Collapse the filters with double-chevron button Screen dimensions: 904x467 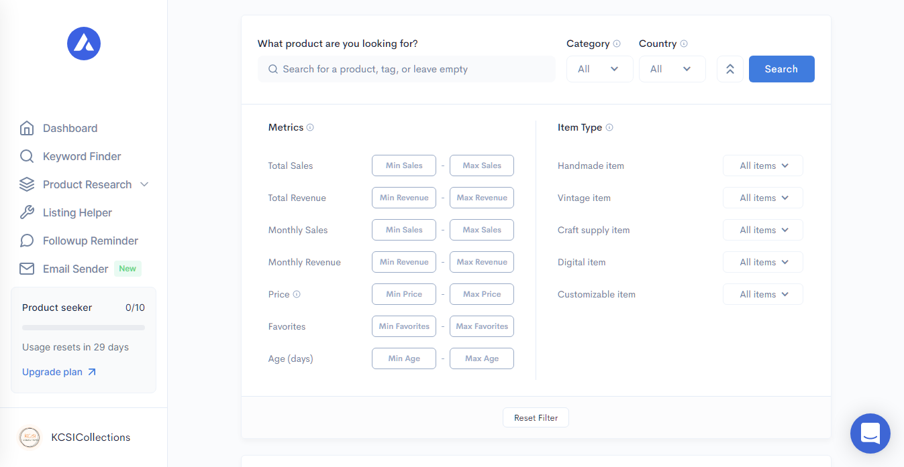(x=730, y=69)
